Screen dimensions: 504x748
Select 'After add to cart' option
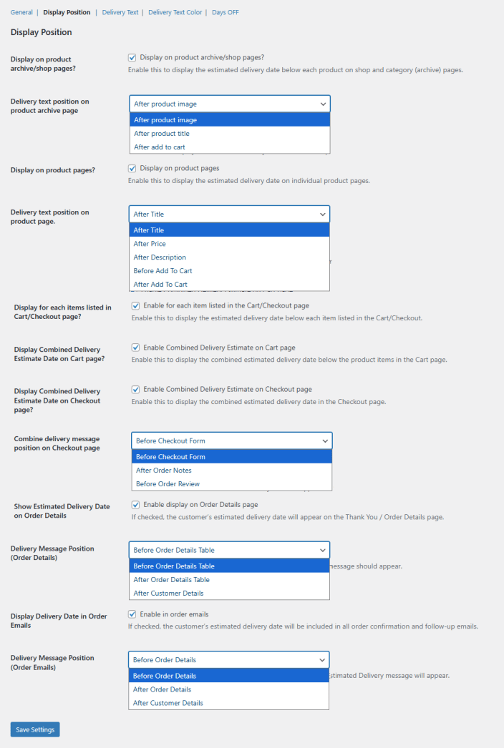pyautogui.click(x=160, y=147)
